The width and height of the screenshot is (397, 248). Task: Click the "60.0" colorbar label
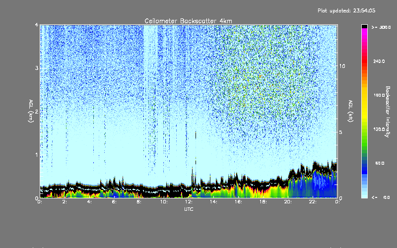tap(380, 163)
